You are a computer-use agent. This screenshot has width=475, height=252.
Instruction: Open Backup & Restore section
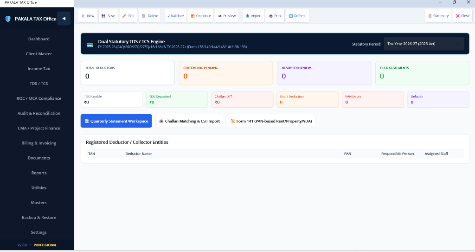pos(39,217)
